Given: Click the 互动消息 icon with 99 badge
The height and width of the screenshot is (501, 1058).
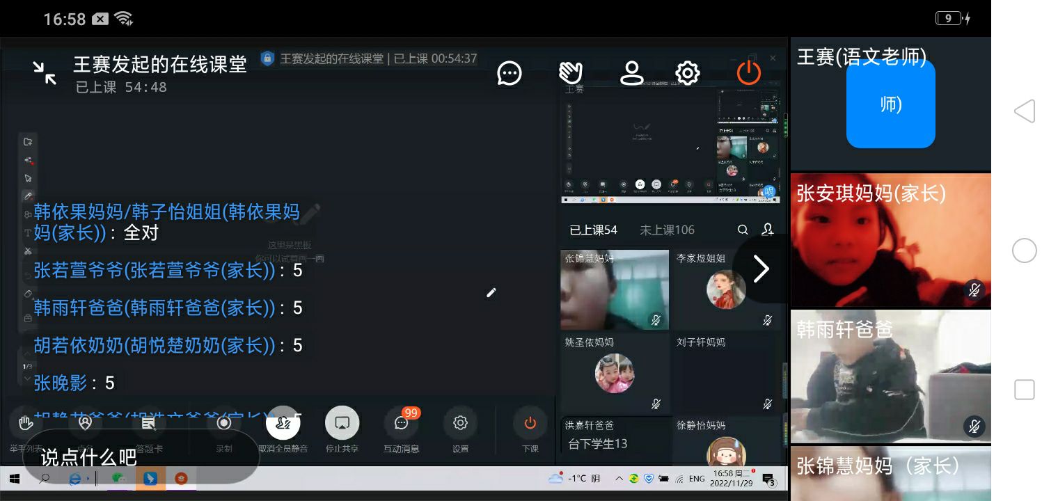Looking at the screenshot, I should pyautogui.click(x=402, y=423).
